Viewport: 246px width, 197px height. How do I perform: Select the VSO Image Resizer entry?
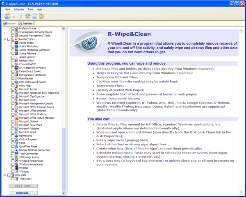point(30,157)
